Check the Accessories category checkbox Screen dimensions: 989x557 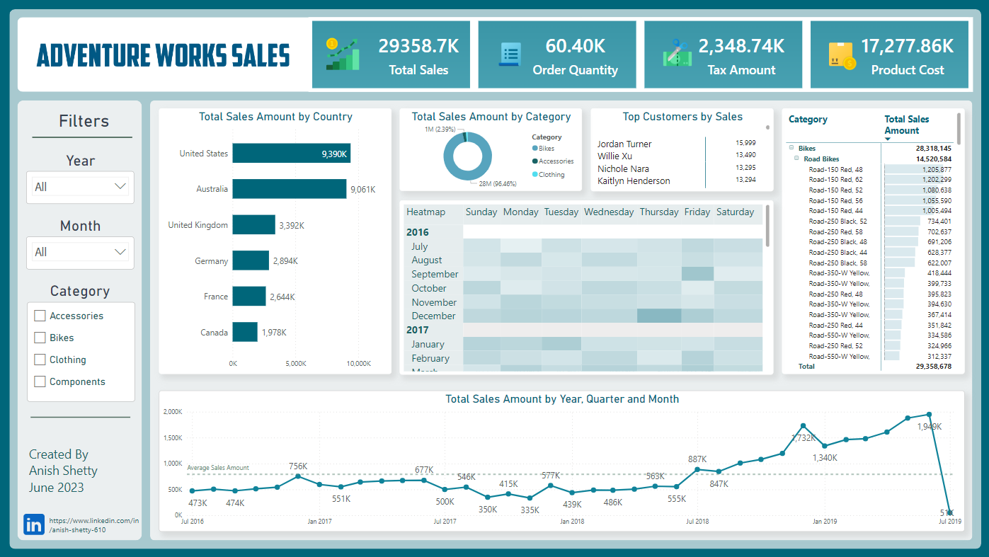[x=40, y=316]
